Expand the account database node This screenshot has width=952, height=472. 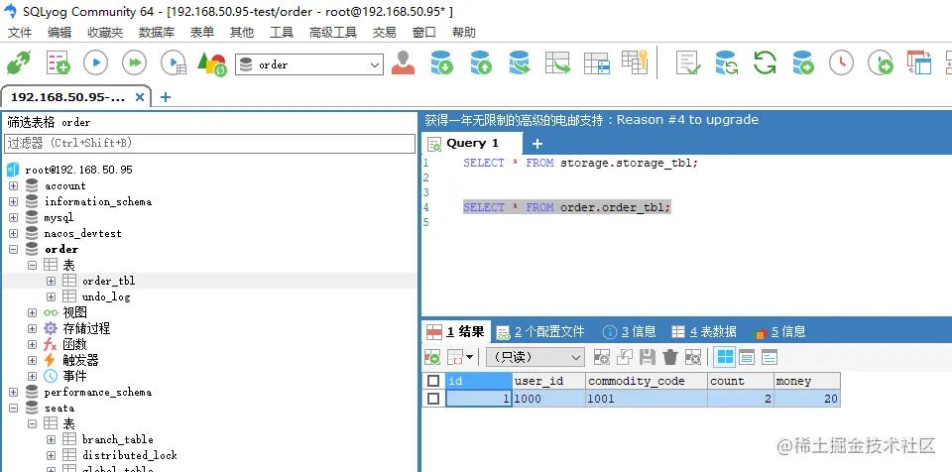13,185
